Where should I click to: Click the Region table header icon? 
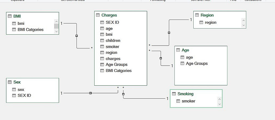(x=197, y=15)
